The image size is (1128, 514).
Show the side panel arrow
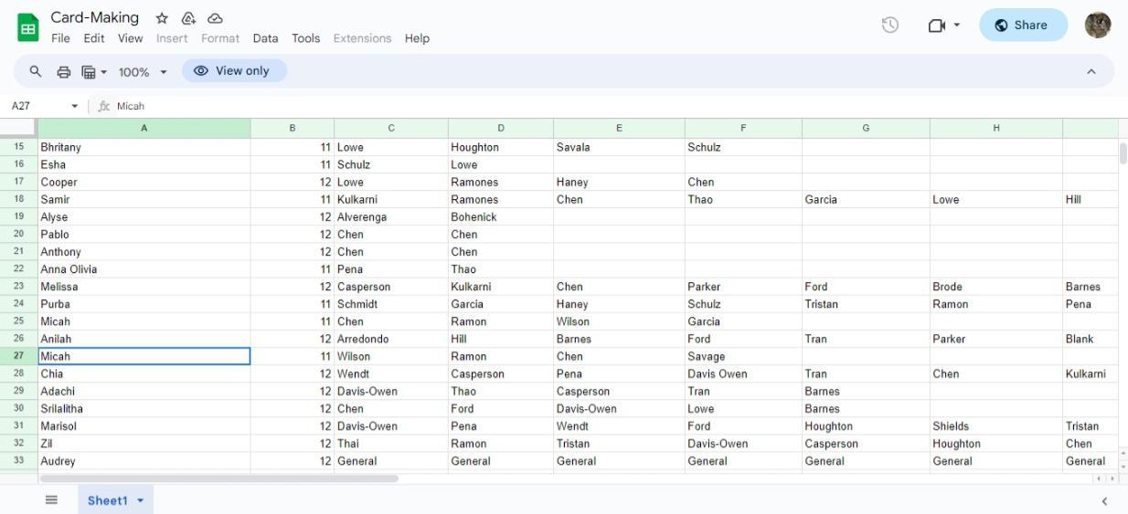(1104, 500)
